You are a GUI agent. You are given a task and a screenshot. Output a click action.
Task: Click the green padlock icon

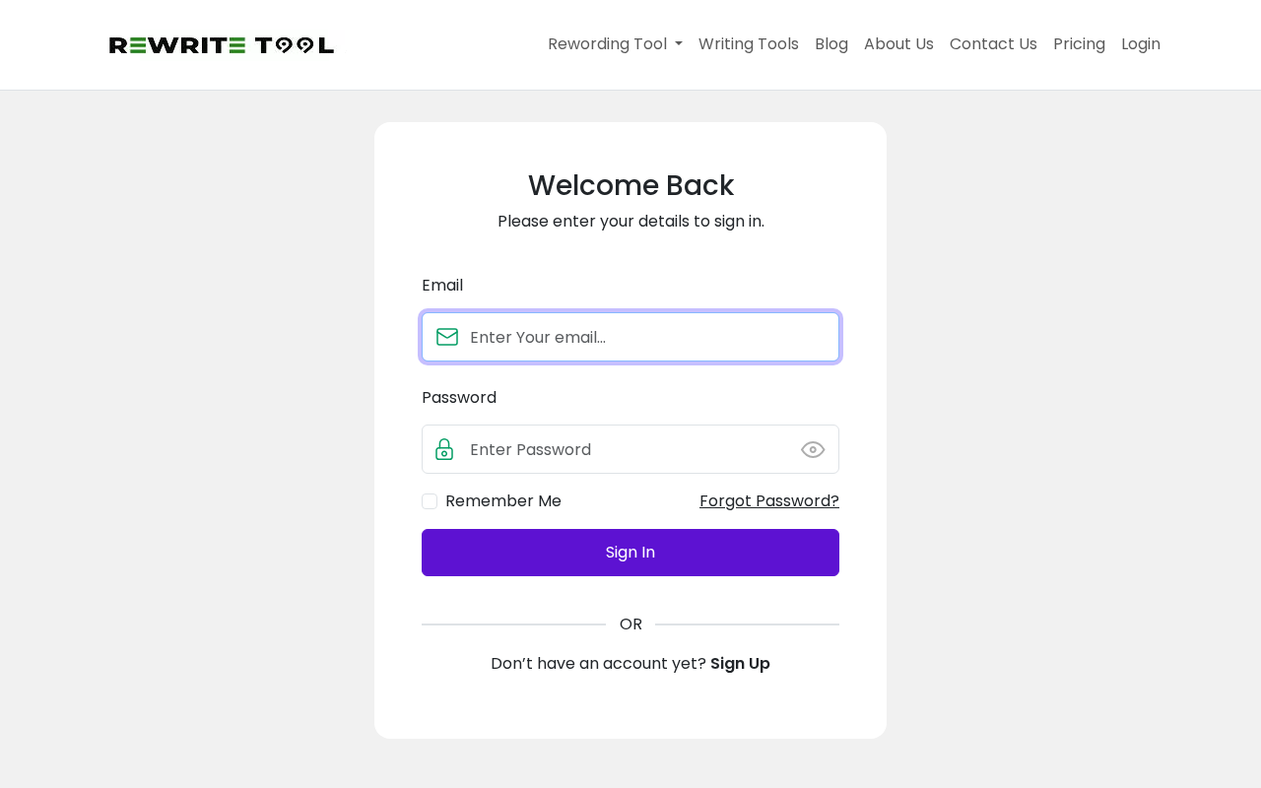pyautogui.click(x=444, y=449)
